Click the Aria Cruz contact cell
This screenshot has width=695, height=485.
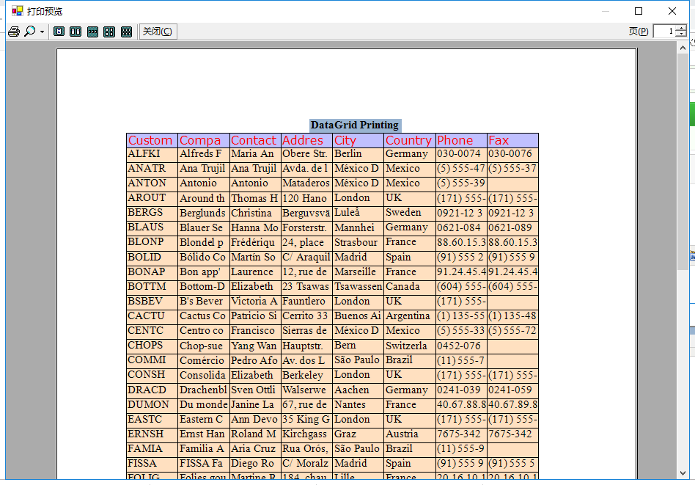pyautogui.click(x=255, y=448)
